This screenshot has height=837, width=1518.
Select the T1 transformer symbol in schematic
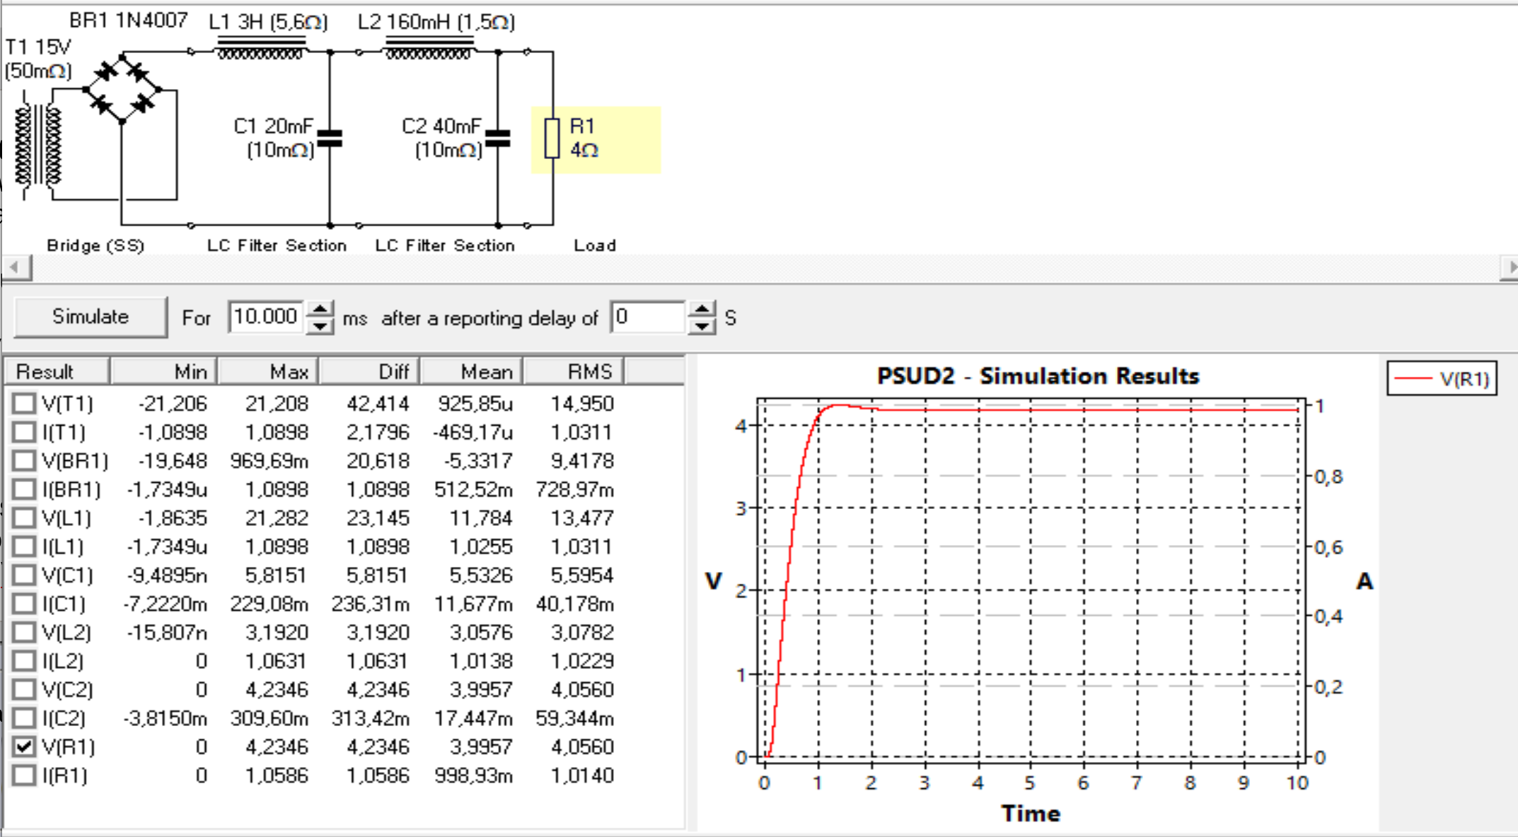pyautogui.click(x=38, y=146)
